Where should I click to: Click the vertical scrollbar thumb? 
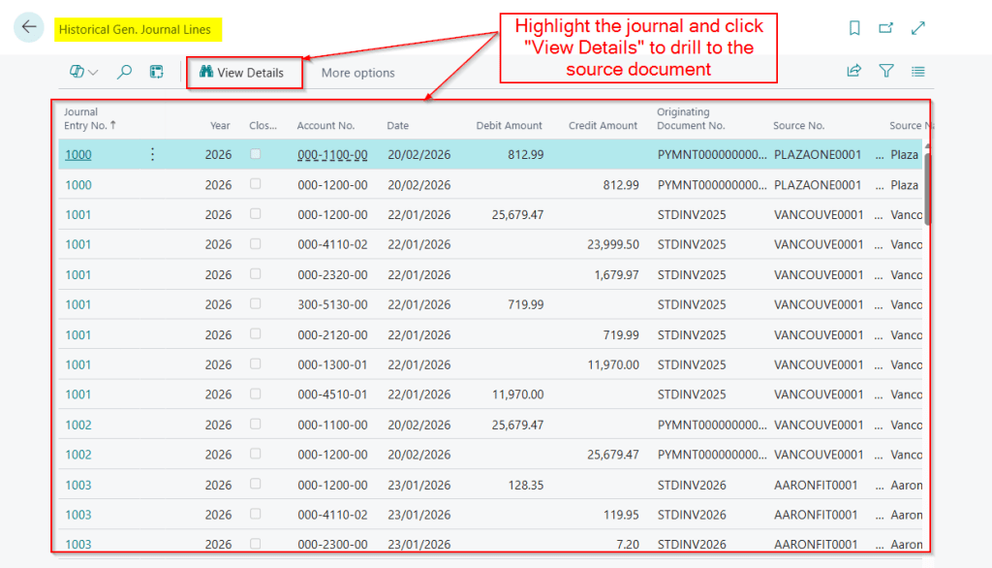[x=927, y=189]
